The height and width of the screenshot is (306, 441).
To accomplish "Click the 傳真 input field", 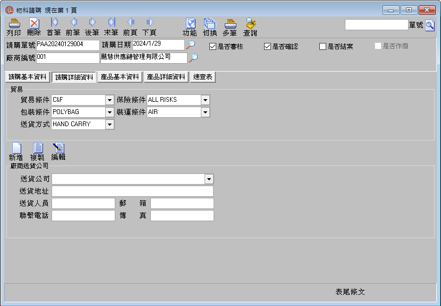I will [x=182, y=216].
